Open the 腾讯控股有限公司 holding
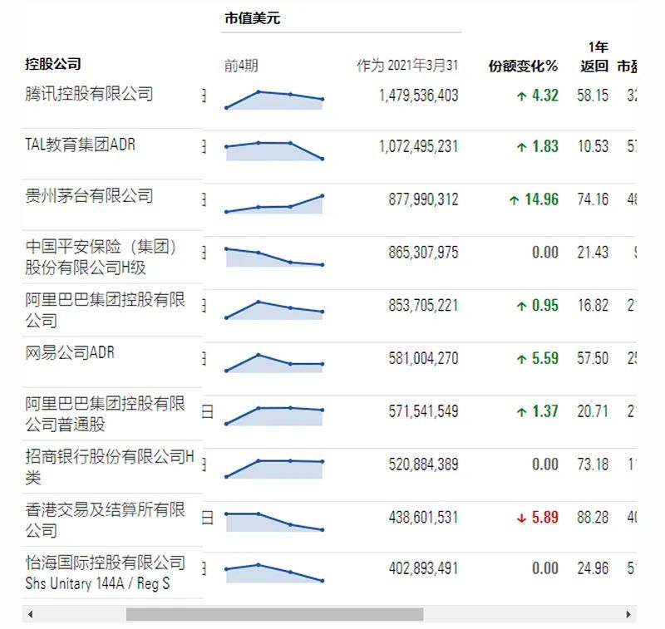665x629 pixels. pyautogui.click(x=89, y=94)
